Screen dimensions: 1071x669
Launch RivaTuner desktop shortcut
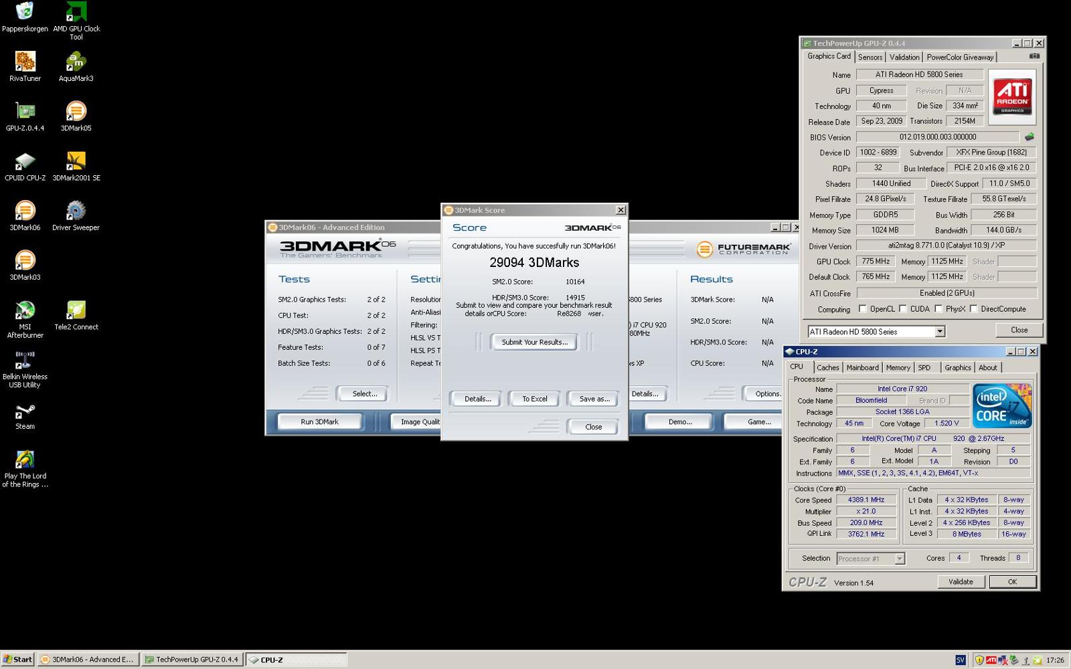(25, 67)
